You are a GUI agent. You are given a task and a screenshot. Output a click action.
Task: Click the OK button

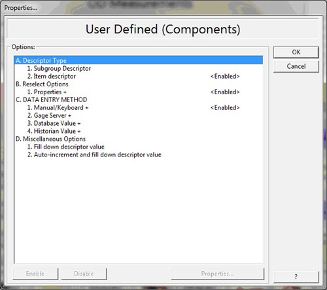296,52
